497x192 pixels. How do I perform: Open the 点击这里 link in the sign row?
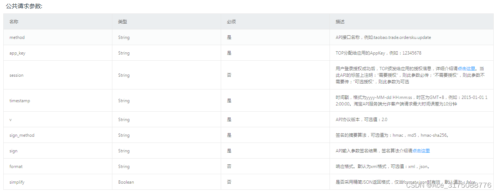[421, 151]
